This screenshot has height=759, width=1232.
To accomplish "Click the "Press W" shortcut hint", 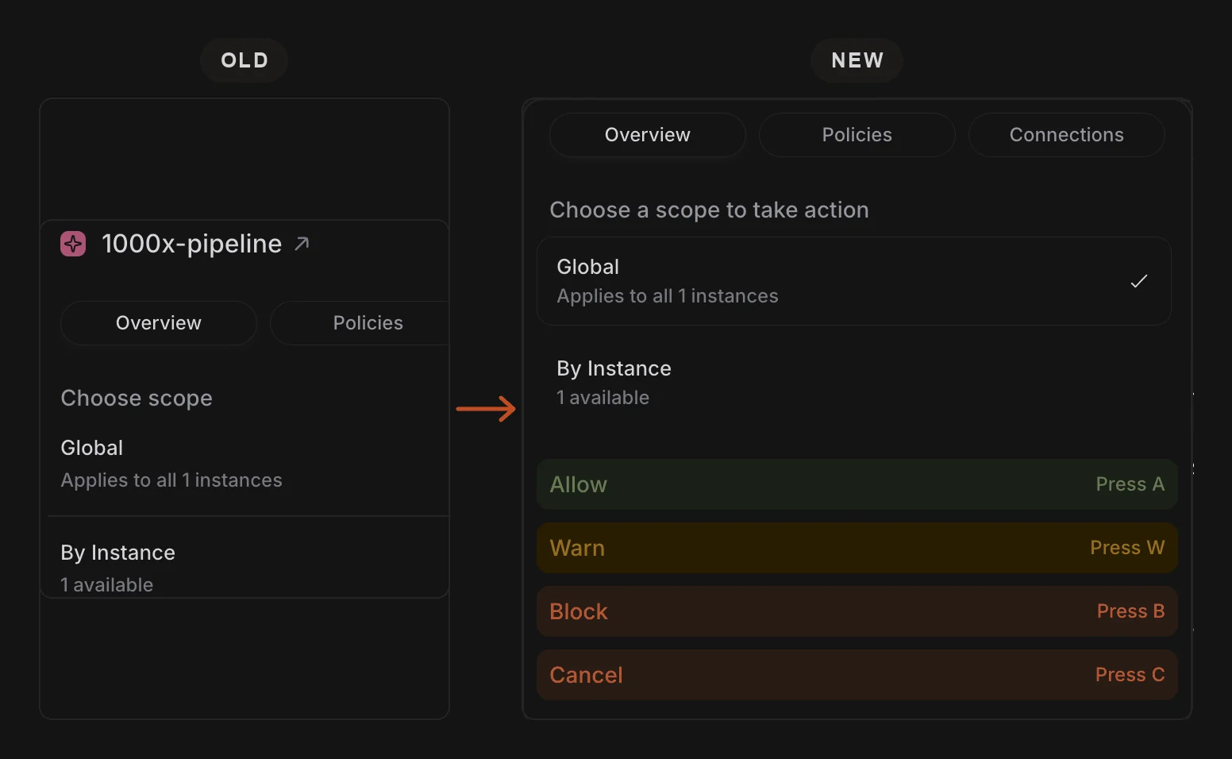I will pos(1127,548).
